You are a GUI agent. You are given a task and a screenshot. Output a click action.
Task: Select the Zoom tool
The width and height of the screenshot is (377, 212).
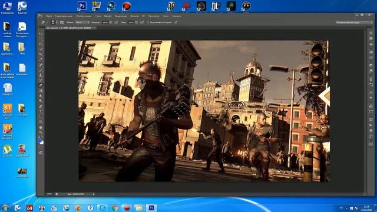[41, 132]
